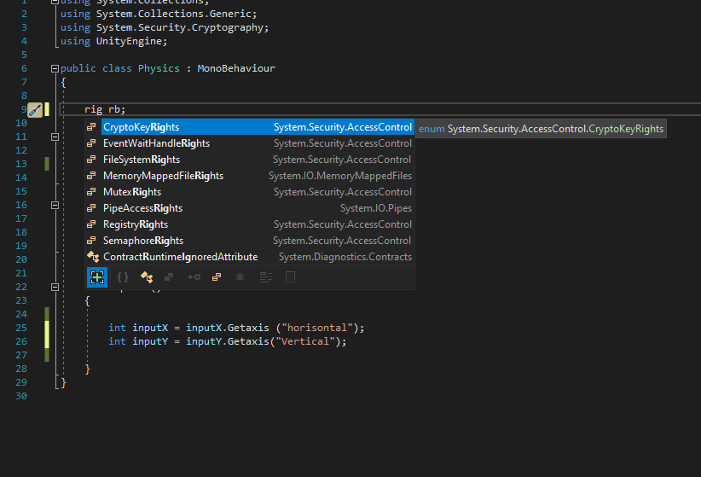Select CryptoKeyRights completion entry
The width and height of the screenshot is (701, 477).
250,127
